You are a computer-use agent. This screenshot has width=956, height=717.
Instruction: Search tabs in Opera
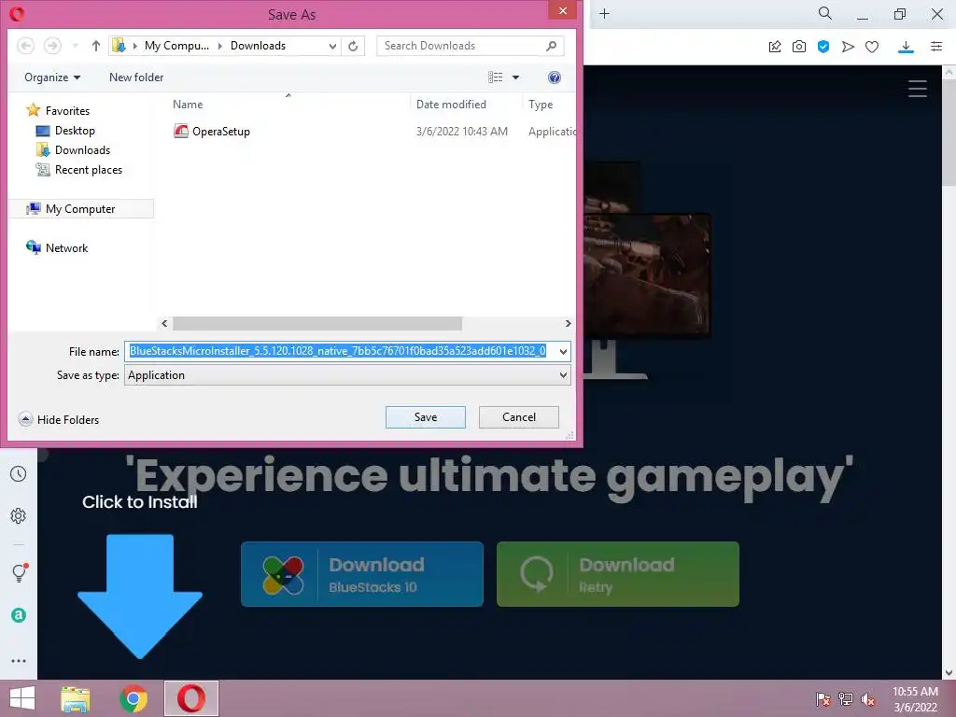coord(825,13)
